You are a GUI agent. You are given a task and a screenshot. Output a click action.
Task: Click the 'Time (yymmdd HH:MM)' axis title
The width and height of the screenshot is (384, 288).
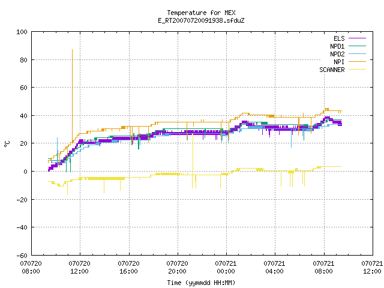[x=201, y=283]
